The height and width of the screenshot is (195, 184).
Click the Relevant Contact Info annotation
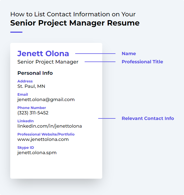click(x=148, y=118)
